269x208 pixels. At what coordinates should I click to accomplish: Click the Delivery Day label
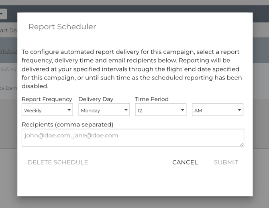(x=96, y=99)
